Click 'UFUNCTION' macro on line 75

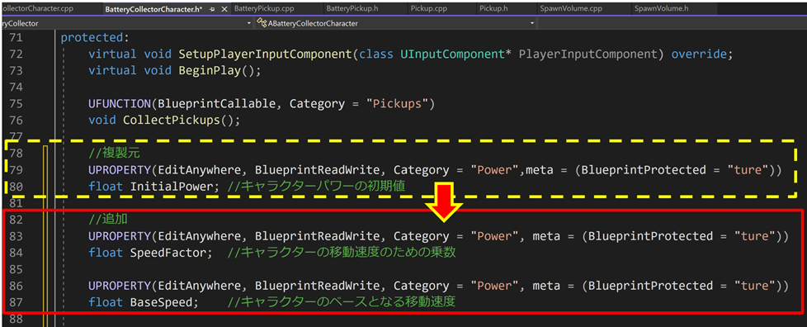pyautogui.click(x=120, y=104)
